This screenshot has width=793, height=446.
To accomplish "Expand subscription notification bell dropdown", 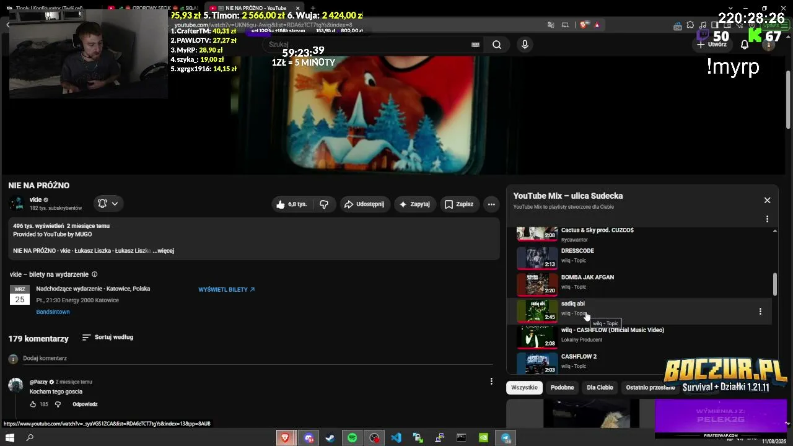I will point(108,203).
